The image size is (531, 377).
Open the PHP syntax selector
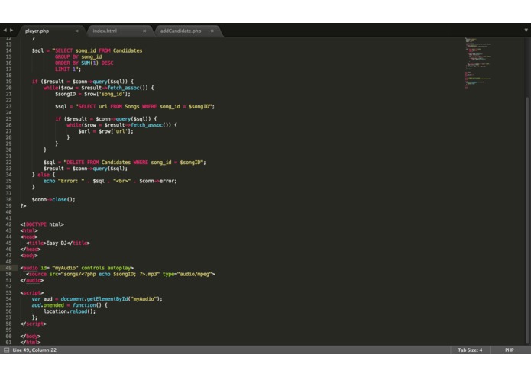coord(510,350)
